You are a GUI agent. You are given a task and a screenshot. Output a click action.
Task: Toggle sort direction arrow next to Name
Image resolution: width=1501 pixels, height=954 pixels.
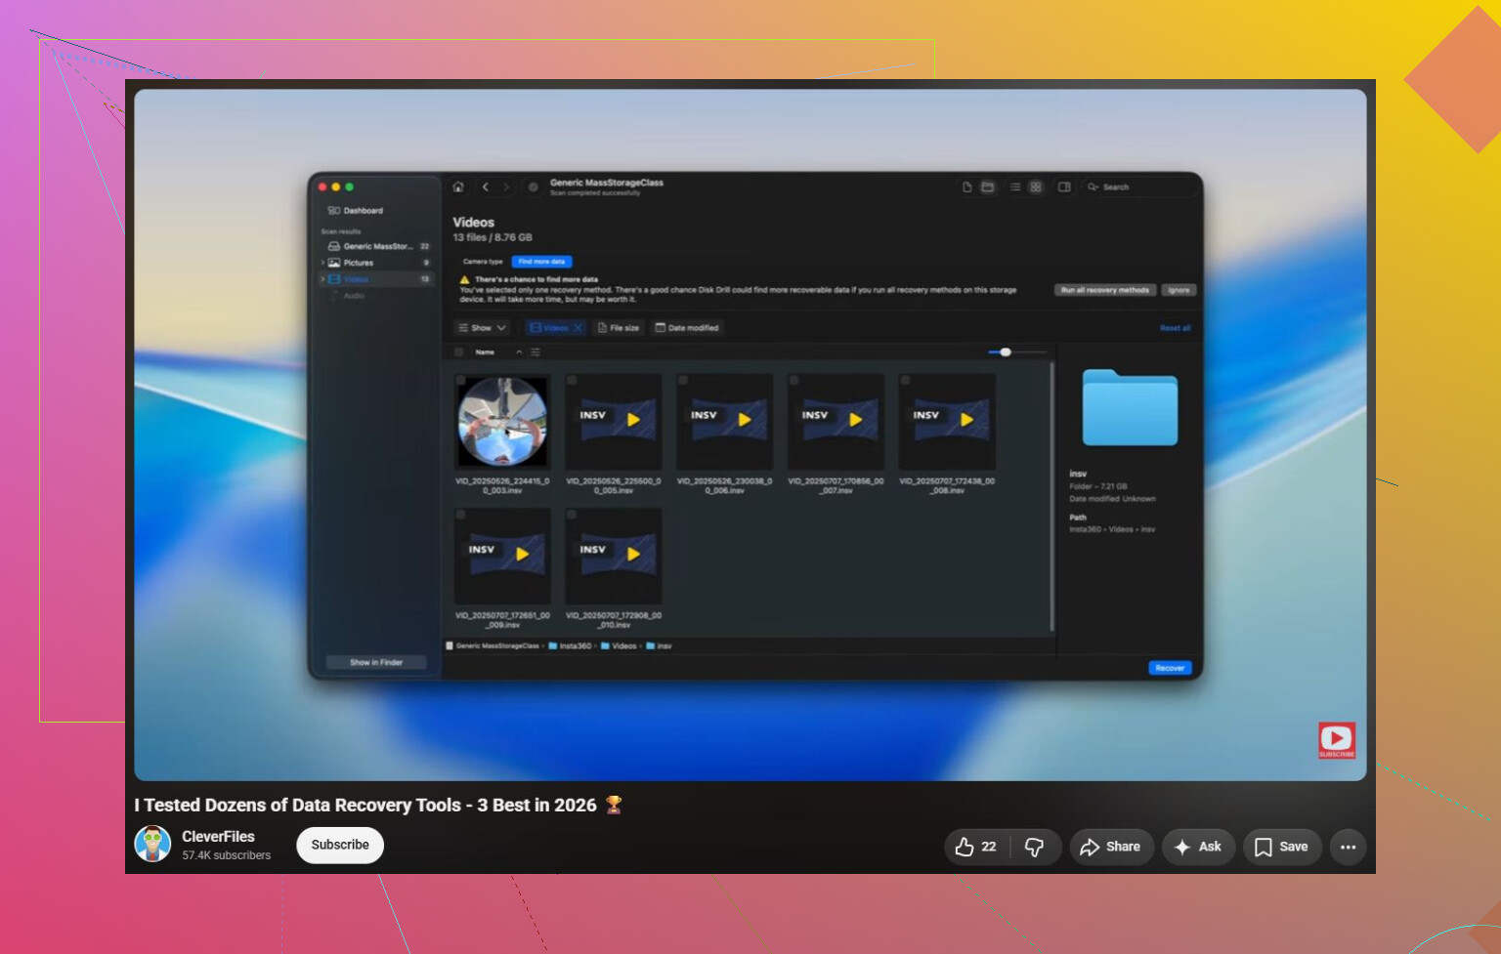click(x=519, y=352)
